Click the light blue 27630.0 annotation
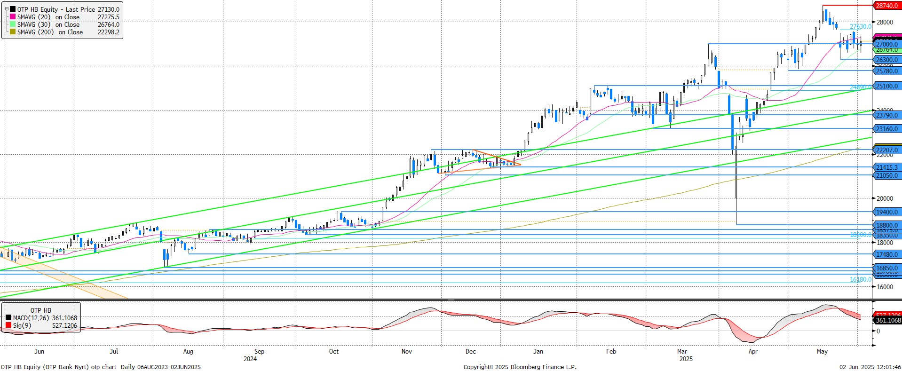The height and width of the screenshot is (371, 902). click(x=861, y=27)
